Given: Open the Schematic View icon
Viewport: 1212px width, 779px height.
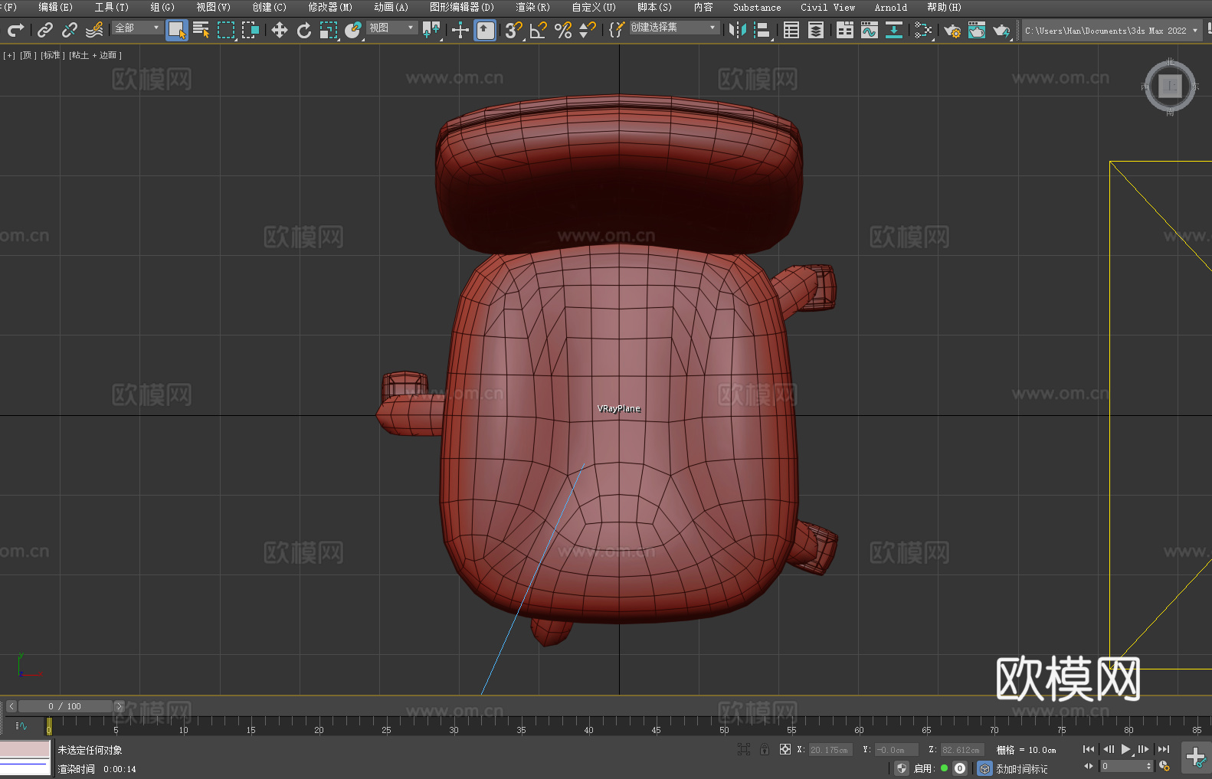Looking at the screenshot, I should pos(923,30).
